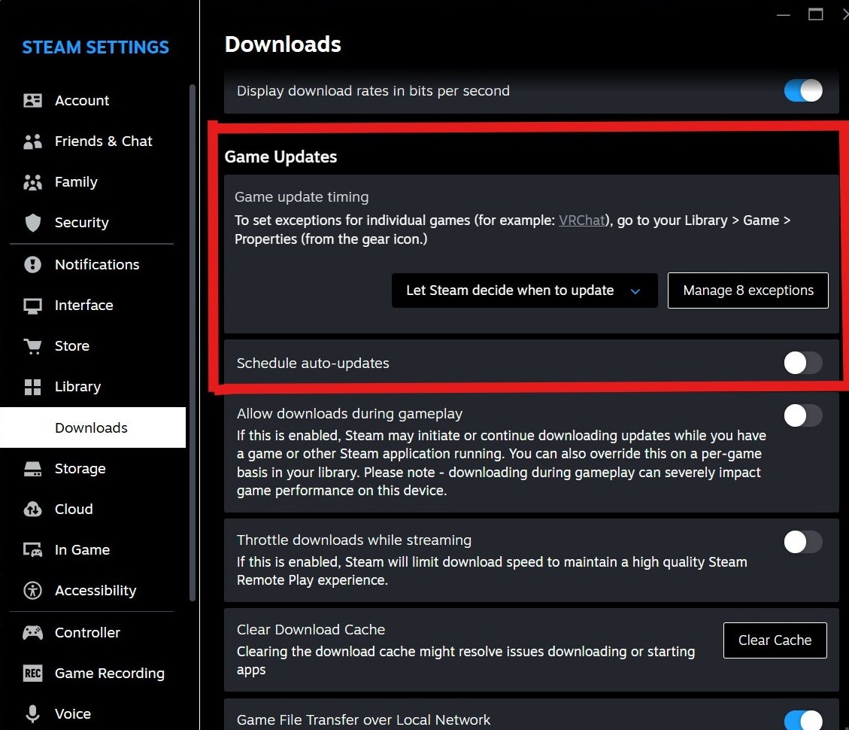Click the Notifications exclamation icon
This screenshot has height=730, width=849.
pyautogui.click(x=32, y=264)
